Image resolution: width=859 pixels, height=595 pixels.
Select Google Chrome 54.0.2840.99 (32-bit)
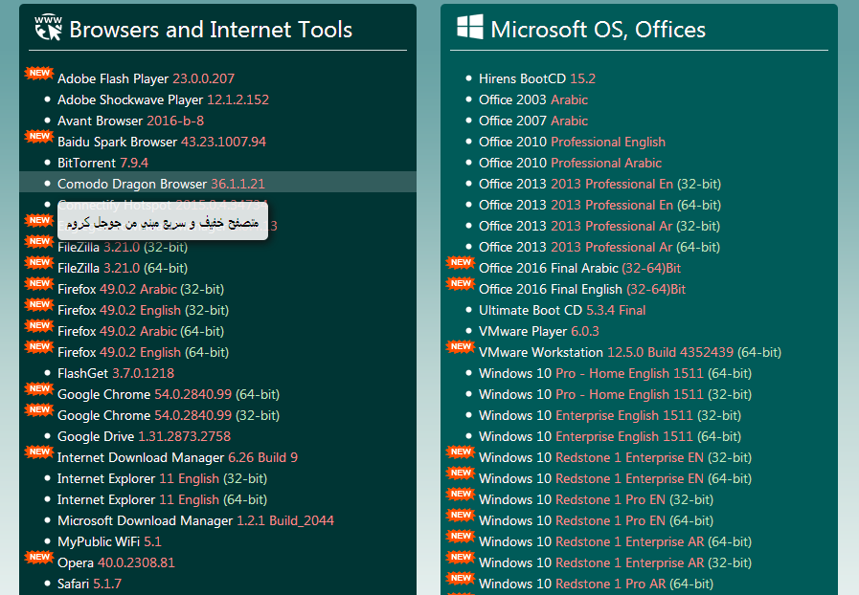[x=169, y=415]
